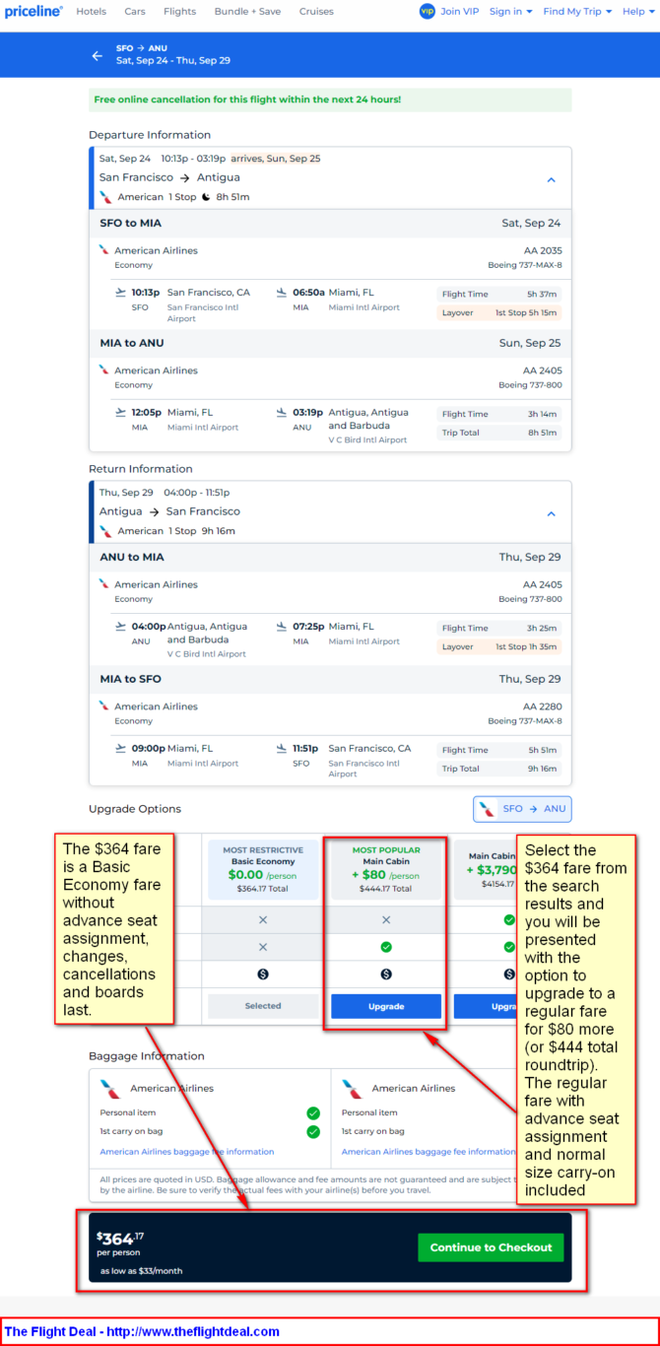Screen dimensions: 660x1346
Task: Open the Bundle + Save section
Action: pyautogui.click(x=247, y=12)
